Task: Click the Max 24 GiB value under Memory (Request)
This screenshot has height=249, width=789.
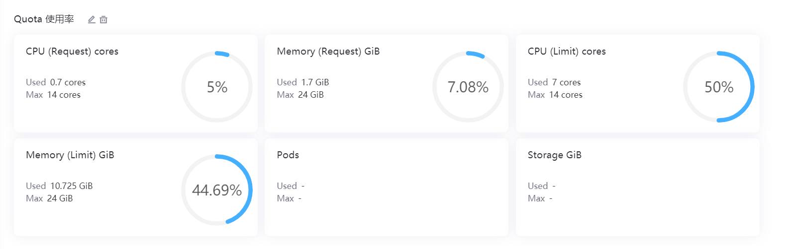Action: (310, 95)
